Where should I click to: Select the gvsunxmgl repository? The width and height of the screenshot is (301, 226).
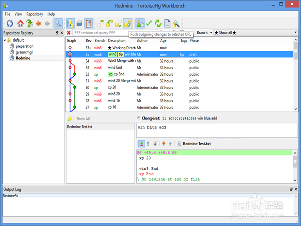(x=24, y=52)
